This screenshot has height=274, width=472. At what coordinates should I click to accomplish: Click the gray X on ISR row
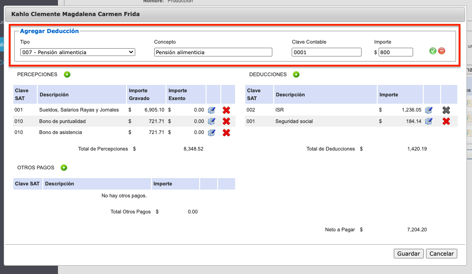tap(446, 110)
